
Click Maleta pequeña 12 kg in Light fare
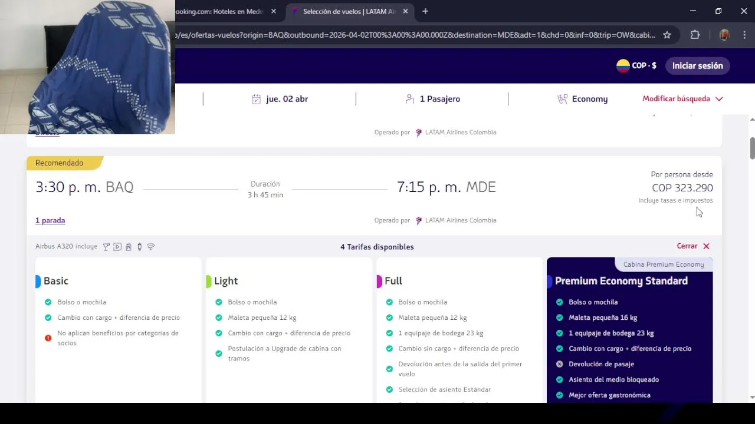pos(262,317)
